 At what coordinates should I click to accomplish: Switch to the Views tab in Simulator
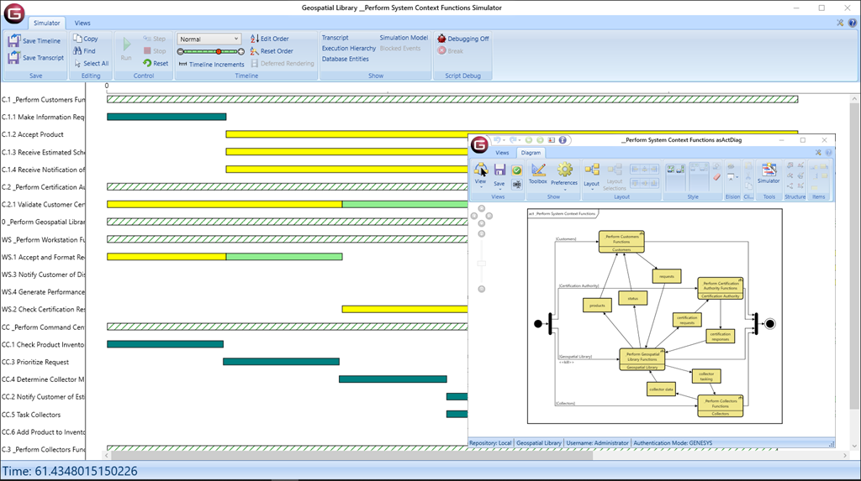(82, 24)
